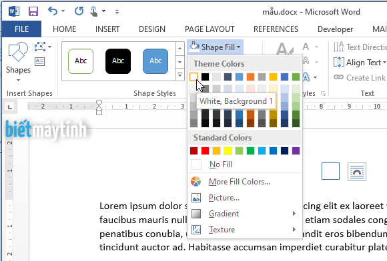Open Text Effects dropdown arrow
The image size is (387, 261).
coord(316,77)
